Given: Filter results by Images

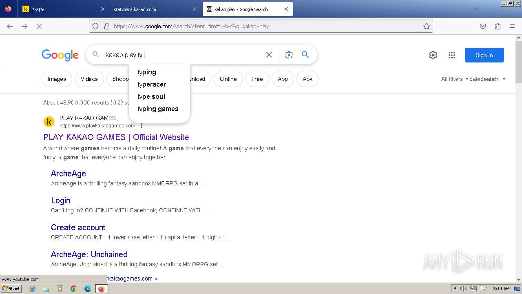Looking at the screenshot, I should click(57, 79).
